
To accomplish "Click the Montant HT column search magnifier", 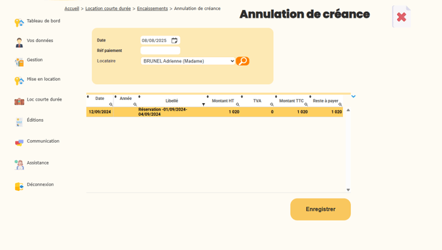I will pos(237,105).
